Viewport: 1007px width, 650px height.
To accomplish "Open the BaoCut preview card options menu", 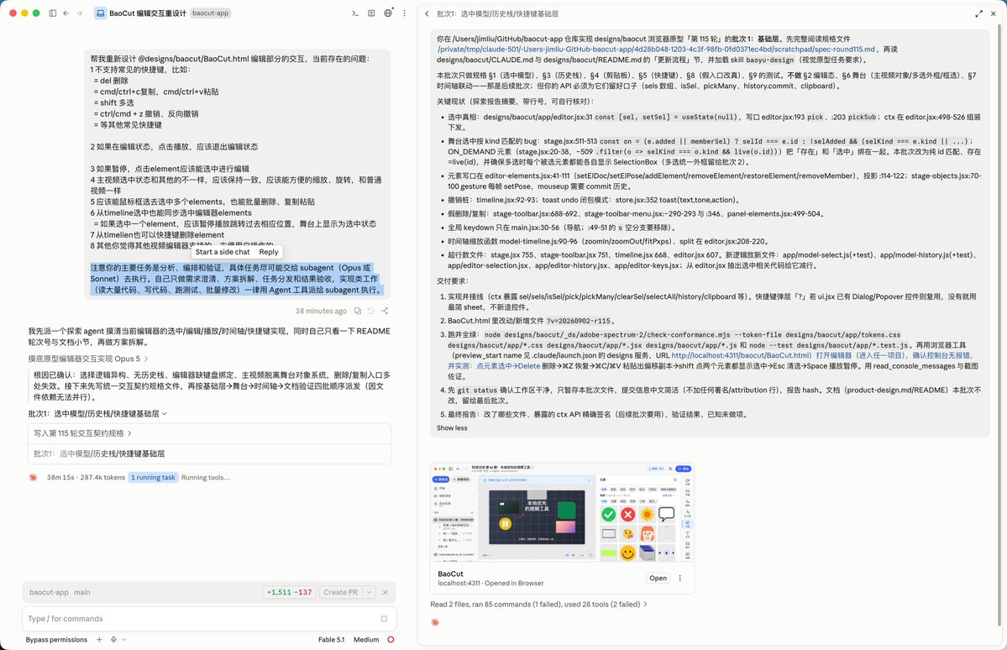I will click(x=680, y=578).
